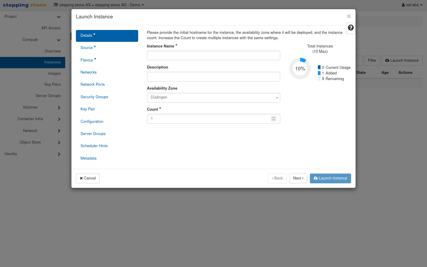
Task: Close the Launch Instance dialog
Action: pos(349,16)
